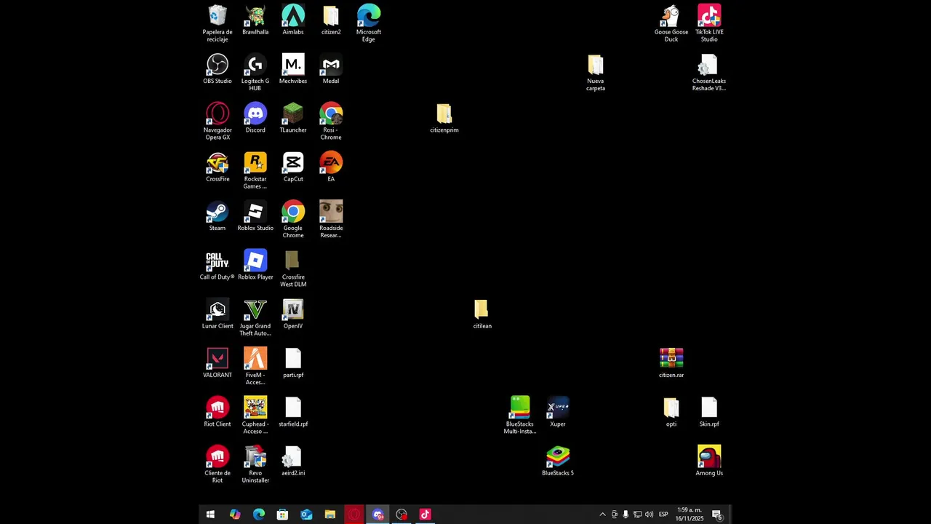Select the Mechvibes shortcut
The width and height of the screenshot is (931, 524).
pyautogui.click(x=293, y=68)
